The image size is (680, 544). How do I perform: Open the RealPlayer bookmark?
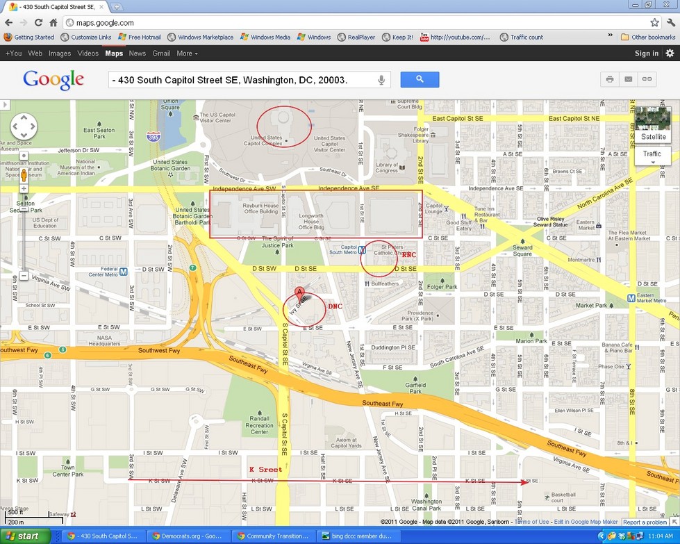coord(356,37)
